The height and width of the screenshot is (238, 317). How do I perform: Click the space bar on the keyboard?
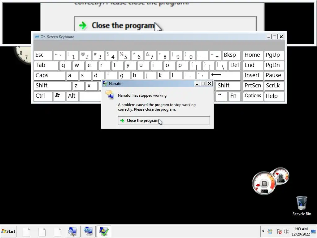click(x=90, y=96)
